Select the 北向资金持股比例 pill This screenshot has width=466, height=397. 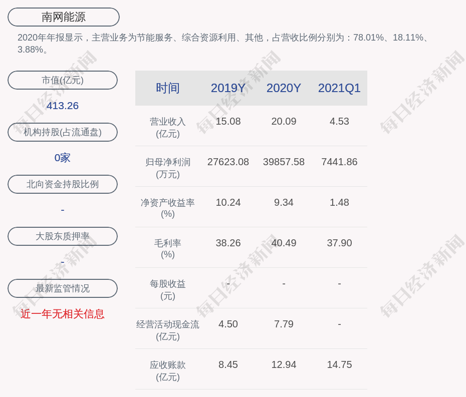[x=63, y=184]
